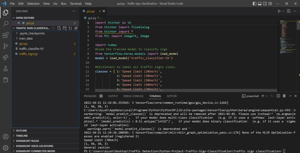Viewport: 300px width, 153px height.
Task: Click the powershell terminal label
Action: pos(250,96)
